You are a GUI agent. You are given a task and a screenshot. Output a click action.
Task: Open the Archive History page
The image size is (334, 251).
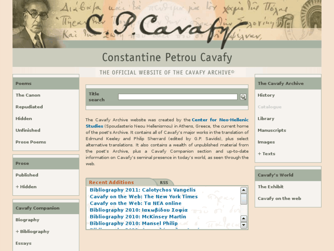pos(266,95)
